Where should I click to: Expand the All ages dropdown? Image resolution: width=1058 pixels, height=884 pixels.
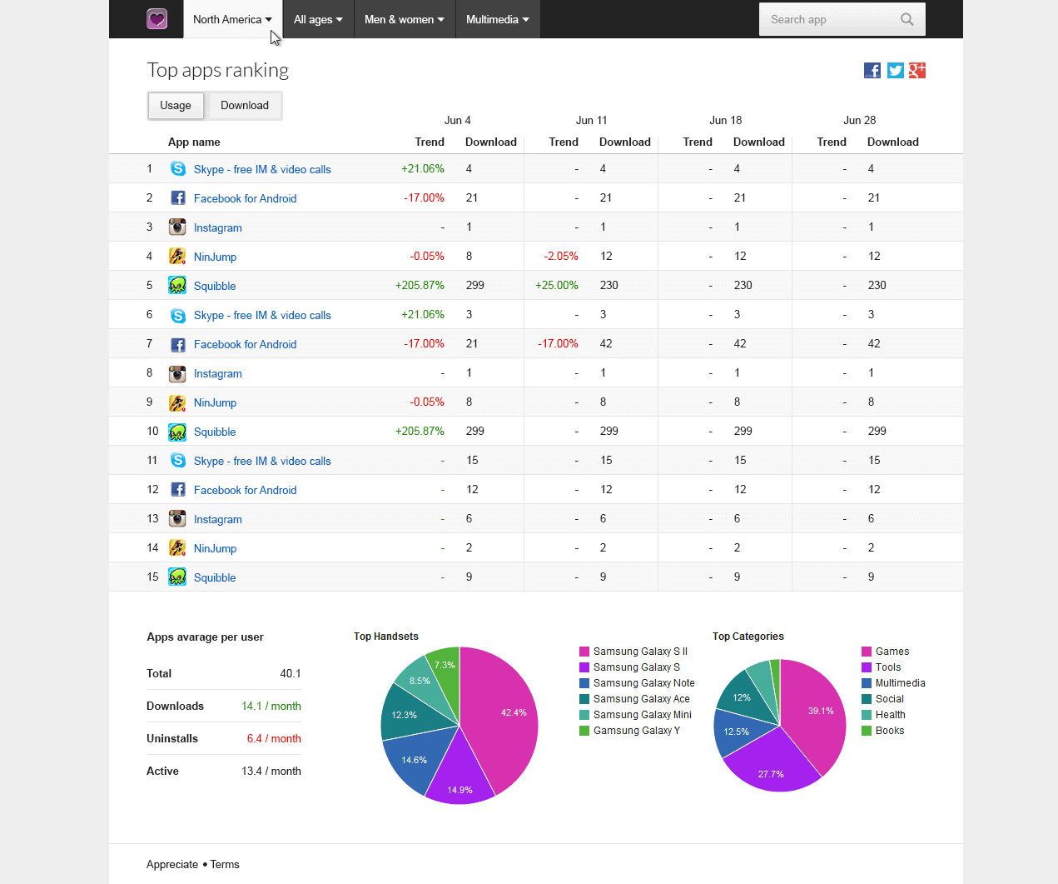318,19
